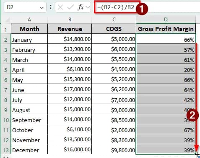The width and height of the screenshot is (200, 158).
Task: Select the April cell
Action: pos(29,69)
